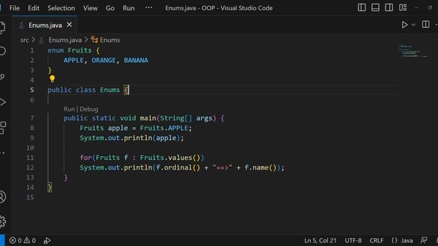Select the Enums.java editor tab
Image resolution: width=438 pixels, height=246 pixels.
44,25
